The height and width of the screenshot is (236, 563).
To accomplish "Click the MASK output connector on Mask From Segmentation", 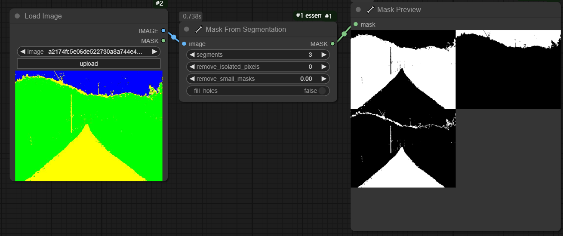I will coord(332,44).
